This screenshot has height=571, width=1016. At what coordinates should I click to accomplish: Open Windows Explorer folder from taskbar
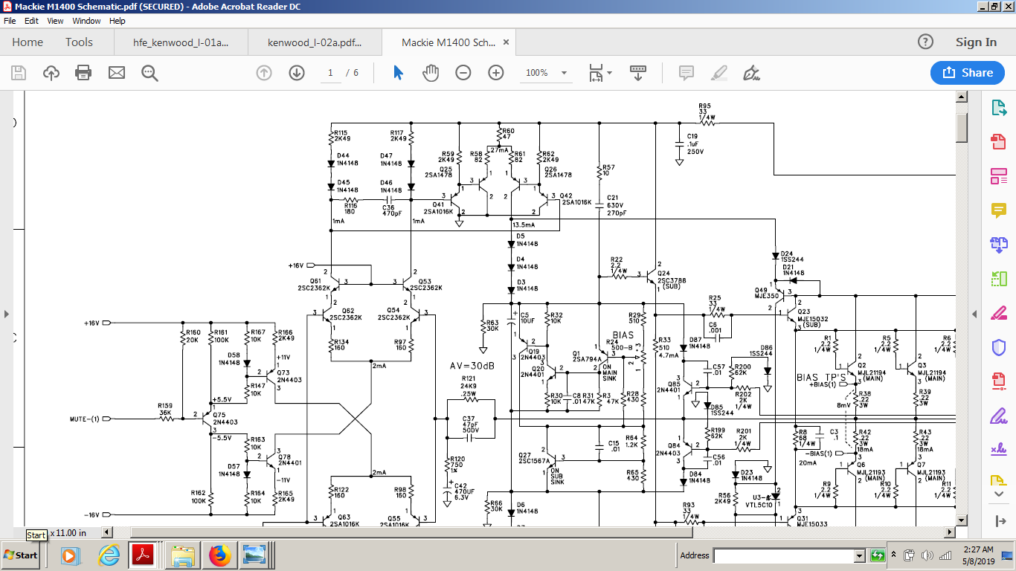tap(182, 555)
